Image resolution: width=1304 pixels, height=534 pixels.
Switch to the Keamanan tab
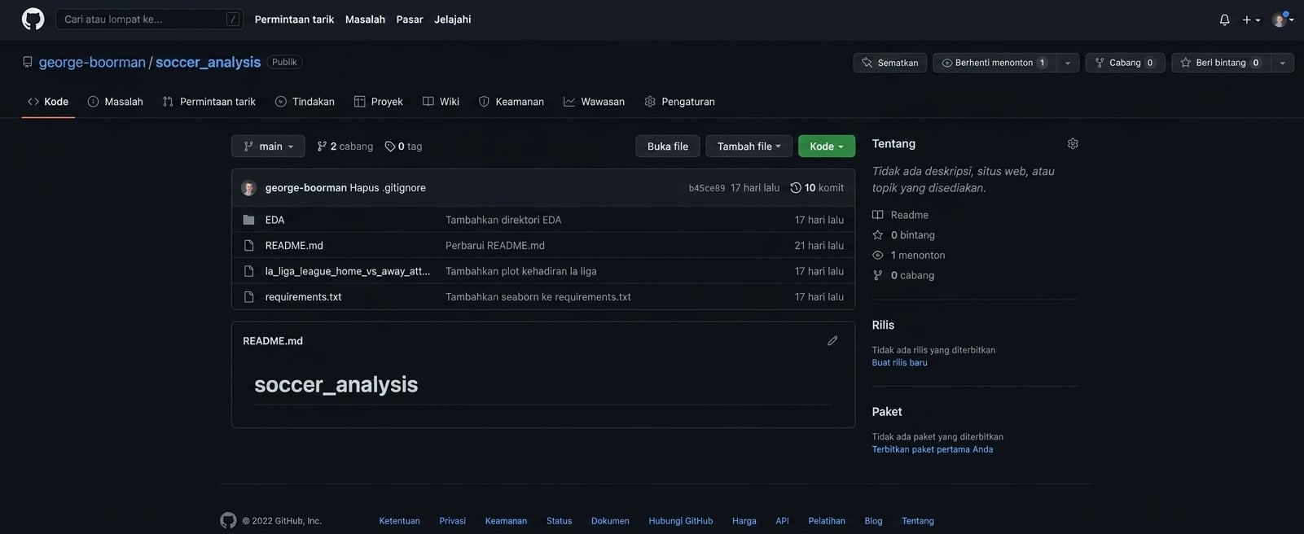click(x=511, y=102)
